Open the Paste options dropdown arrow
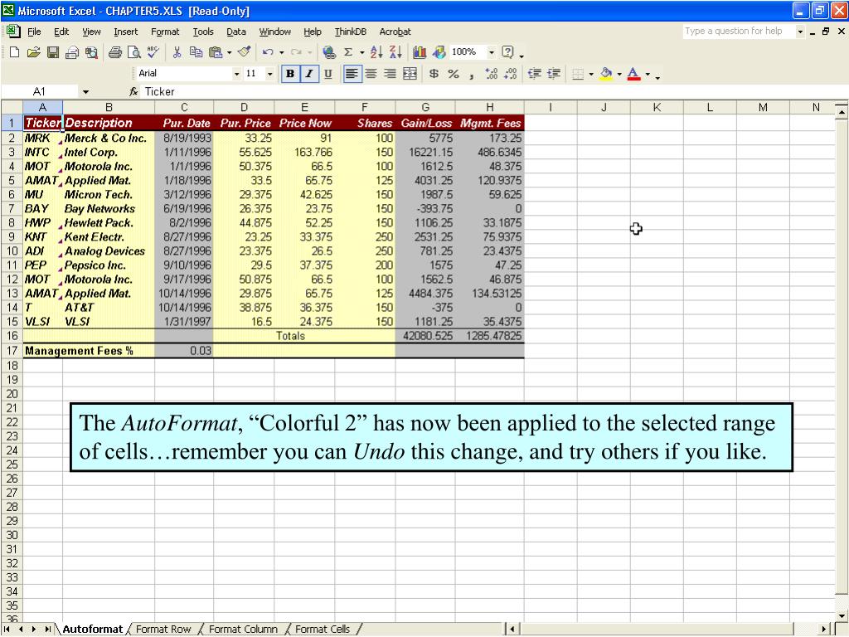 pos(230,52)
